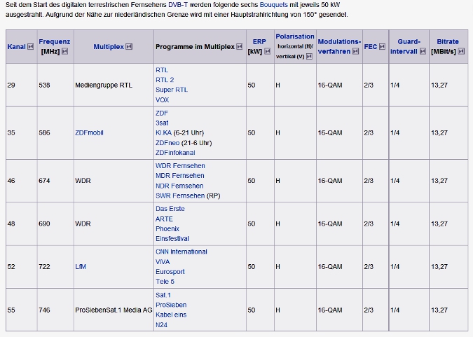The image size is (473, 337).
Task: Sort by Programme im Multiplex icon
Action: coord(240,47)
